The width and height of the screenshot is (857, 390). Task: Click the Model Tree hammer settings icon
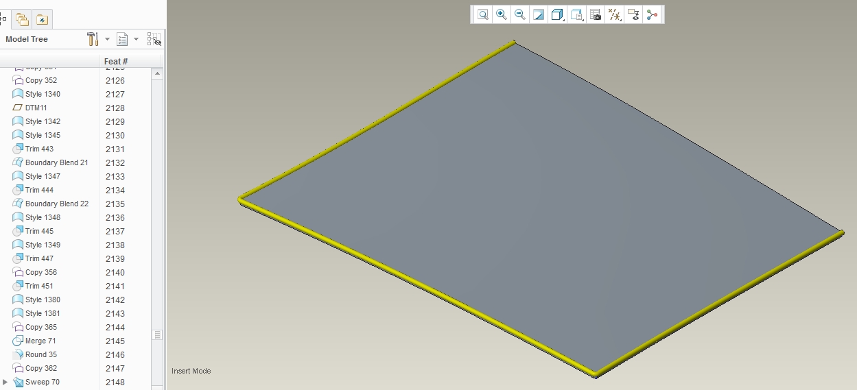[93, 39]
